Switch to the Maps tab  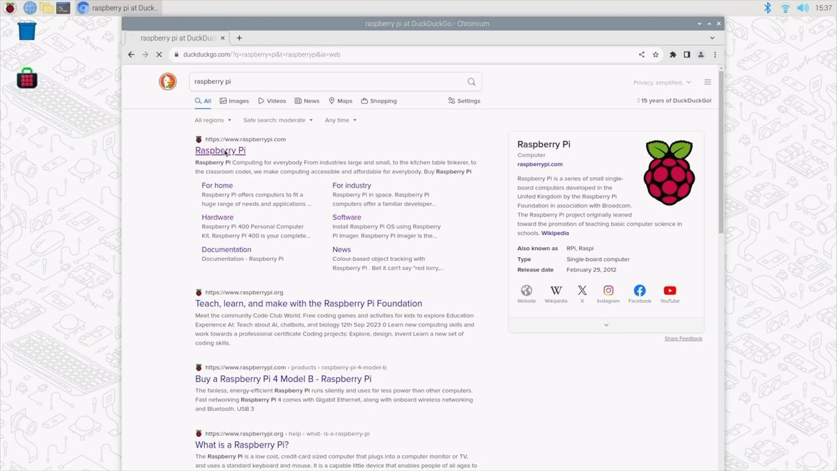tap(340, 101)
